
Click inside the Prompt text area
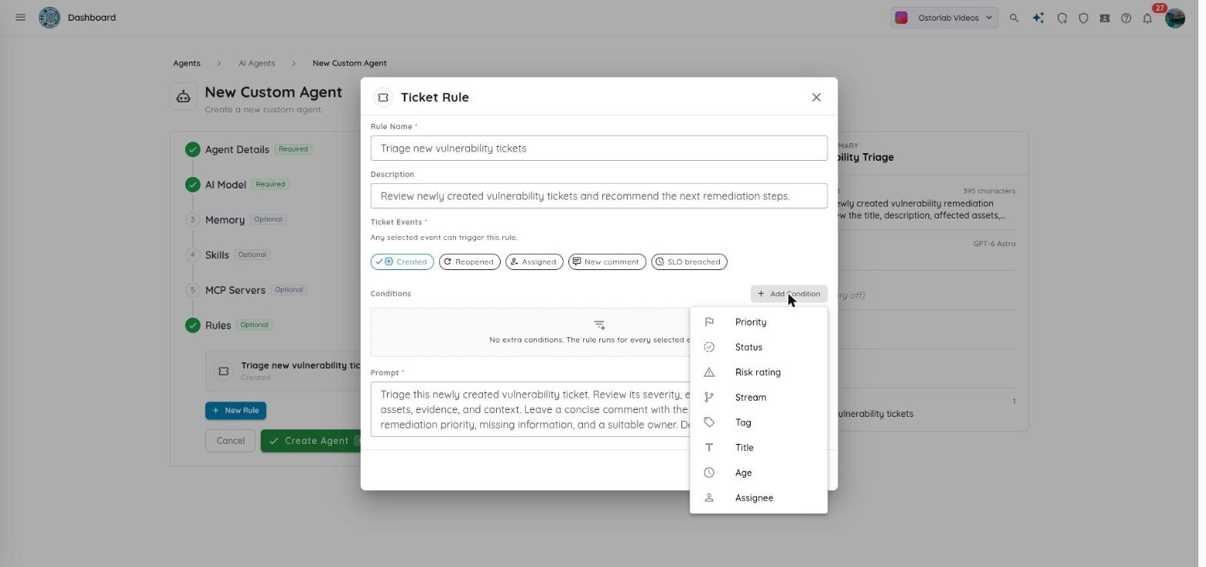tap(531, 409)
